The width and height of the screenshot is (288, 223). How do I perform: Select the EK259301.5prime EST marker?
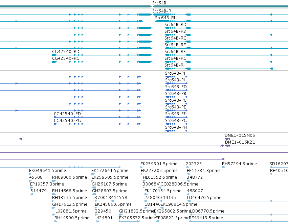tap(141, 167)
